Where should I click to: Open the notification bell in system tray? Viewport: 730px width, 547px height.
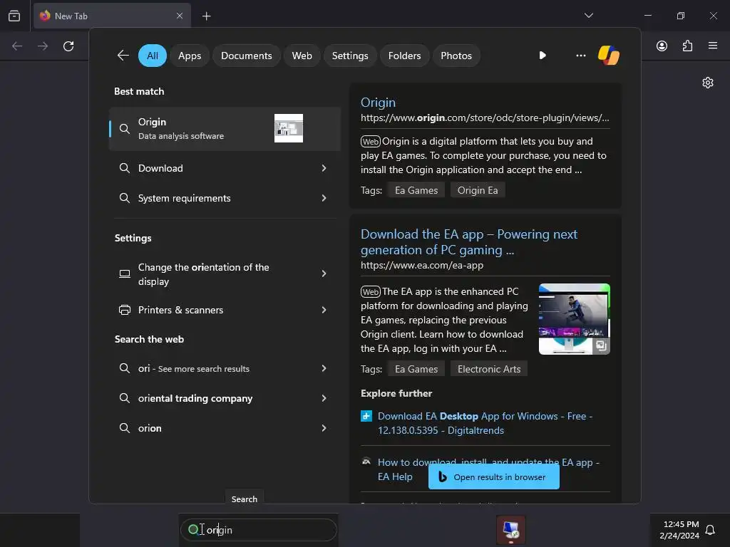710,530
